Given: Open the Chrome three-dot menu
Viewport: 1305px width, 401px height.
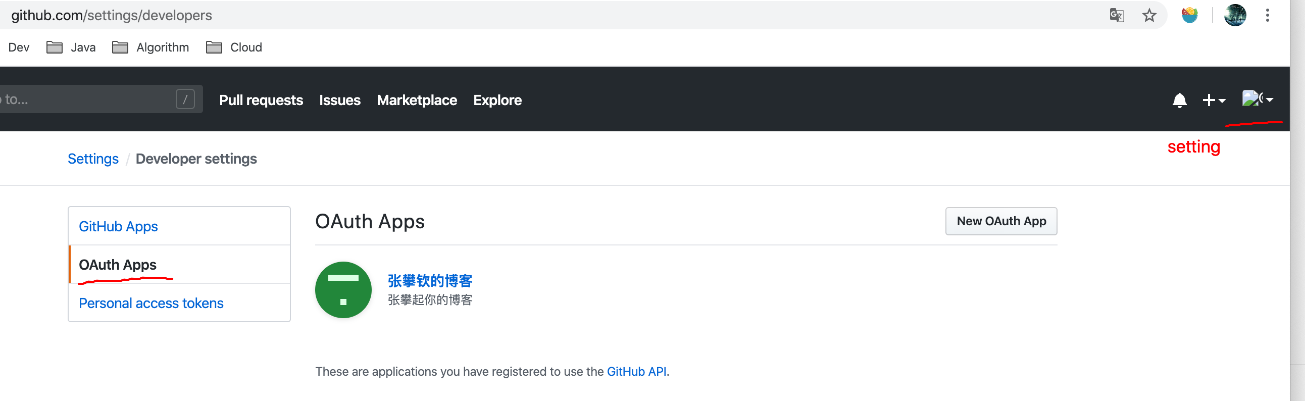Looking at the screenshot, I should (1267, 16).
